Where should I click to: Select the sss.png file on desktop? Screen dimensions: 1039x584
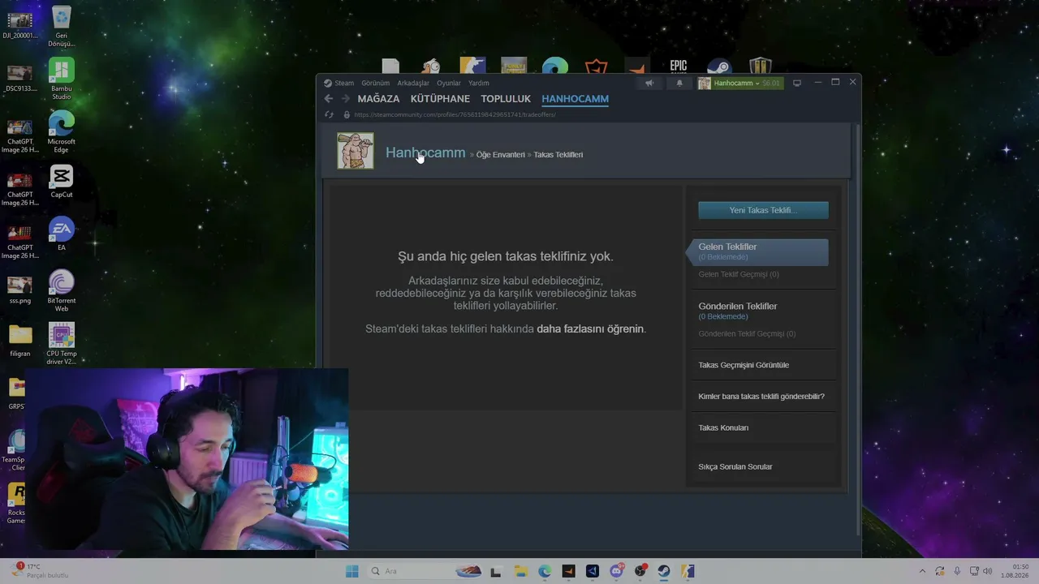click(x=20, y=288)
